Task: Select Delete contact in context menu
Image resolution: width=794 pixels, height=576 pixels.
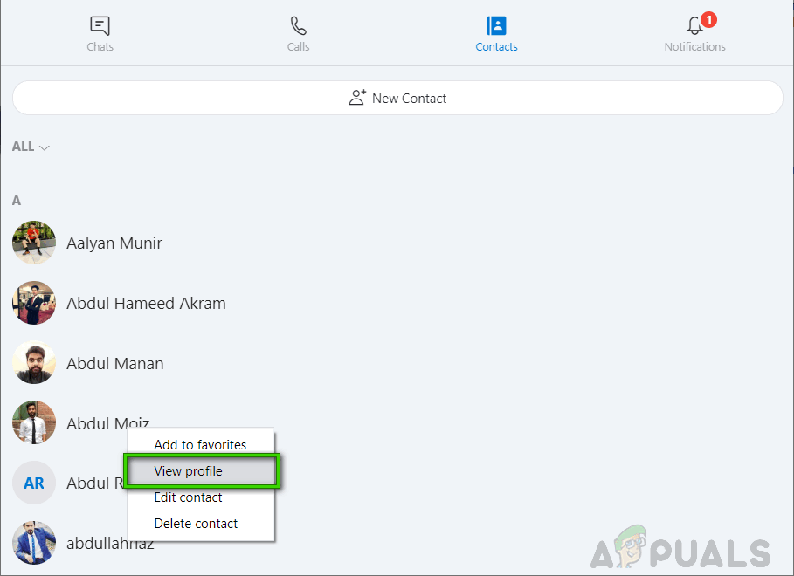Action: [196, 524]
